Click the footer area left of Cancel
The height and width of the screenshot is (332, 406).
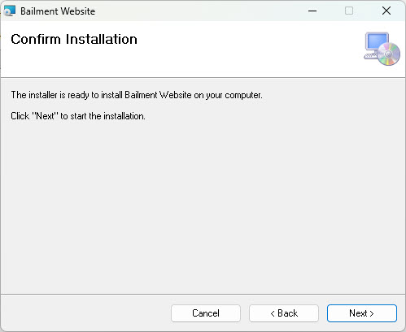85,313
